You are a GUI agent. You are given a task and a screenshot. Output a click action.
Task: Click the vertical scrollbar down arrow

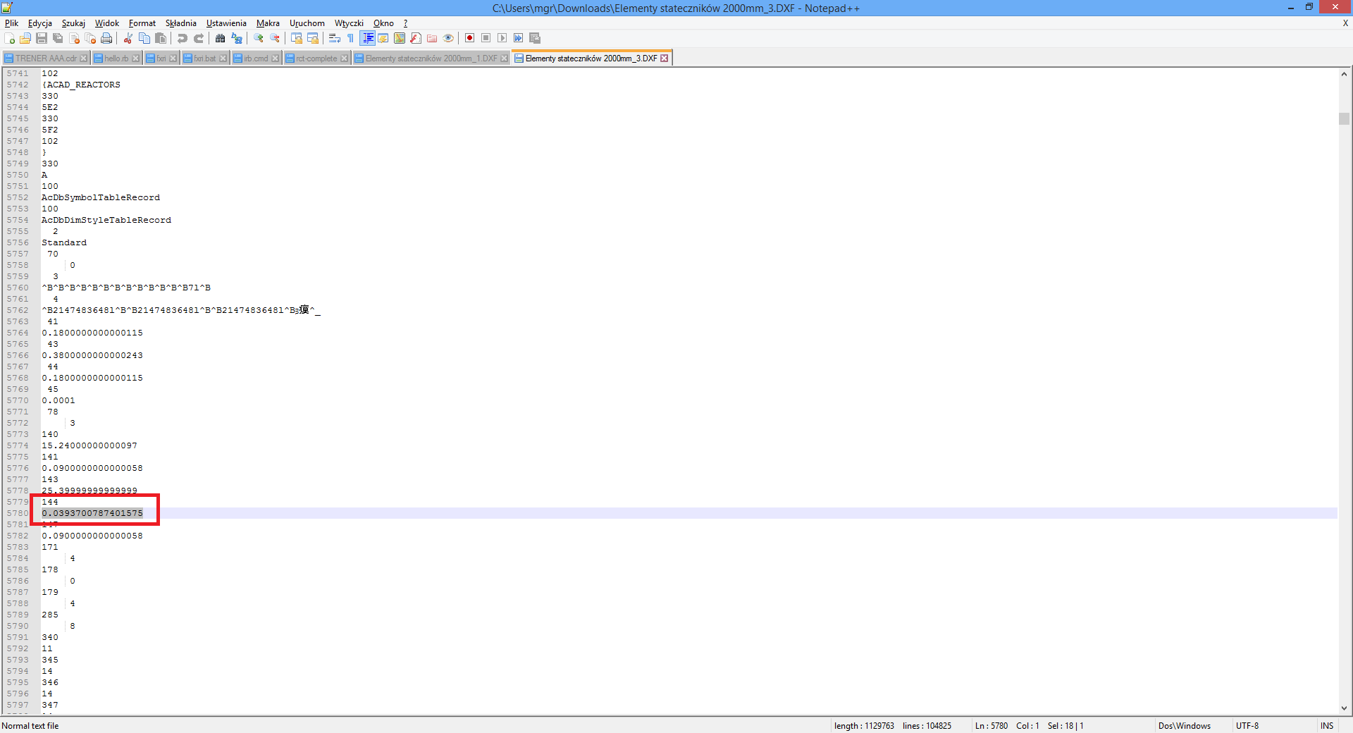[x=1344, y=708]
